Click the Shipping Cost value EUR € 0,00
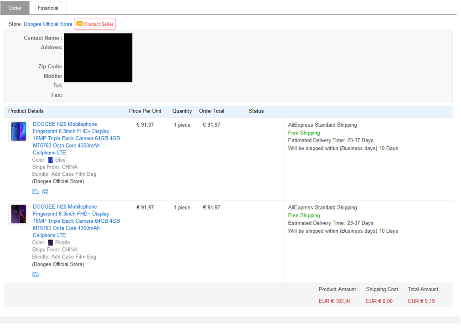461x328 pixels. [x=379, y=301]
